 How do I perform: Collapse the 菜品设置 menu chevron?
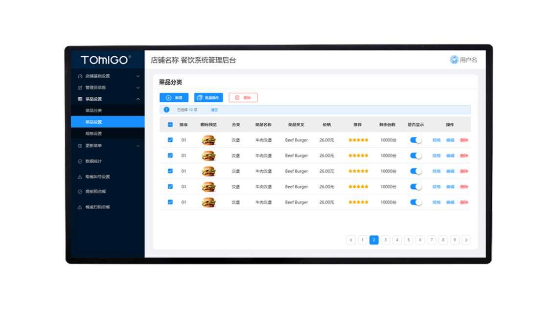pyautogui.click(x=138, y=99)
